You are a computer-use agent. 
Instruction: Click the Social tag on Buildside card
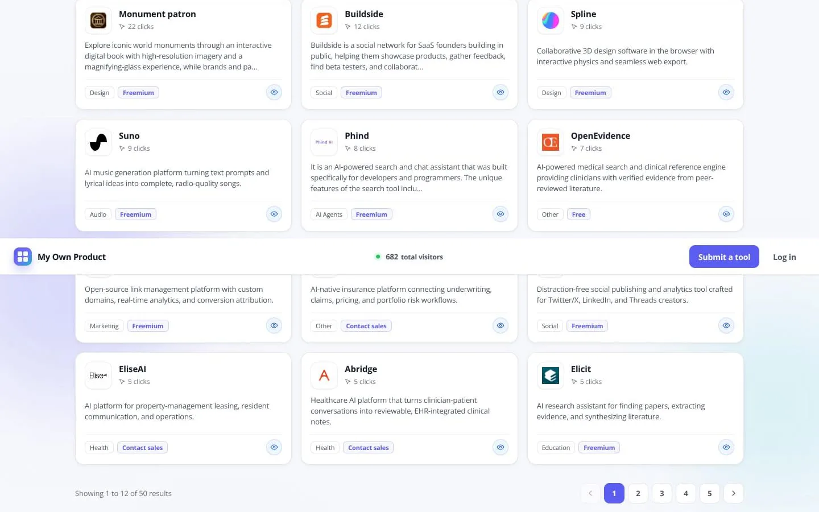tap(324, 93)
